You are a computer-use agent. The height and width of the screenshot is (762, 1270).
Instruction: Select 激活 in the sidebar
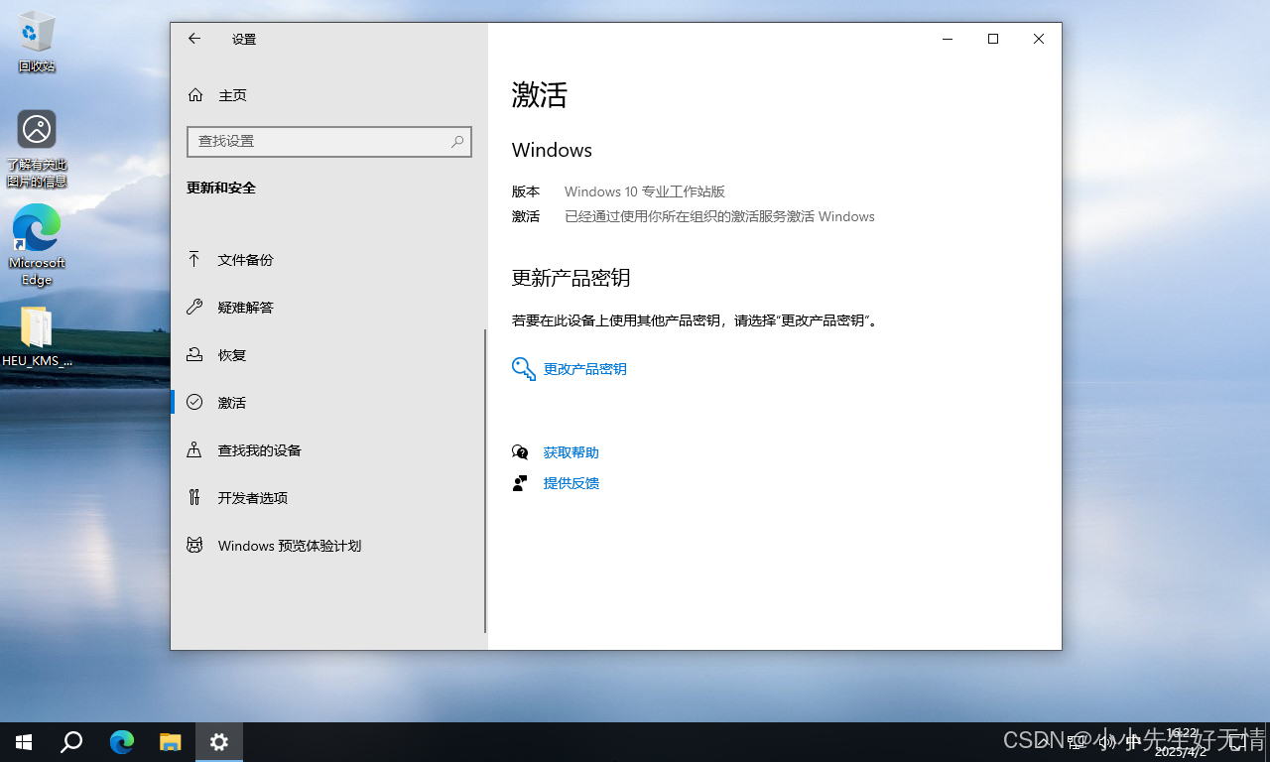328,403
